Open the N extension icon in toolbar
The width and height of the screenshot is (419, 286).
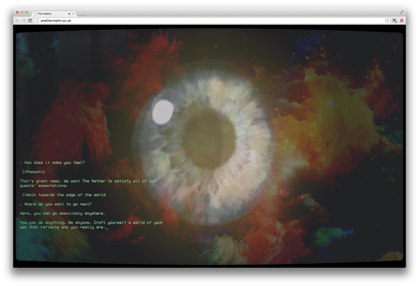click(x=394, y=20)
